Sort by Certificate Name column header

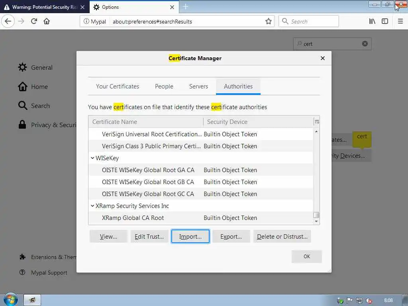[x=146, y=122]
